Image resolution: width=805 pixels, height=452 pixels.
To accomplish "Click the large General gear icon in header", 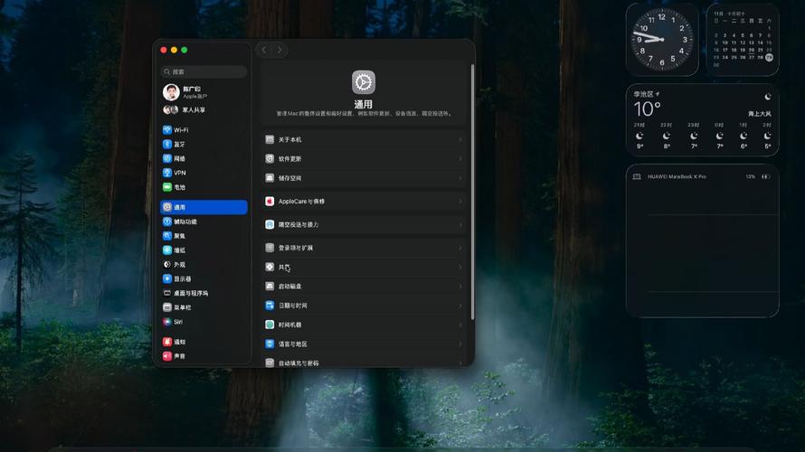I will click(x=364, y=82).
